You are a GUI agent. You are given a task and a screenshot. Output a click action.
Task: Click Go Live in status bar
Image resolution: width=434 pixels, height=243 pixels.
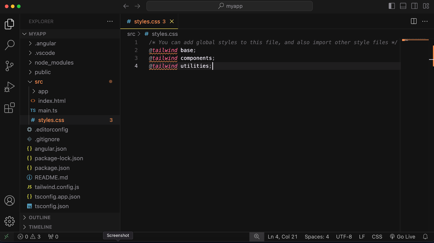pos(403,236)
